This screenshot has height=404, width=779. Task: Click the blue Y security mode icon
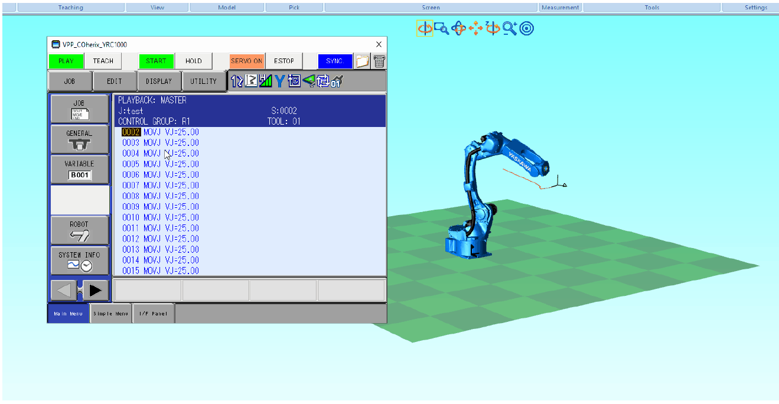[x=279, y=82]
